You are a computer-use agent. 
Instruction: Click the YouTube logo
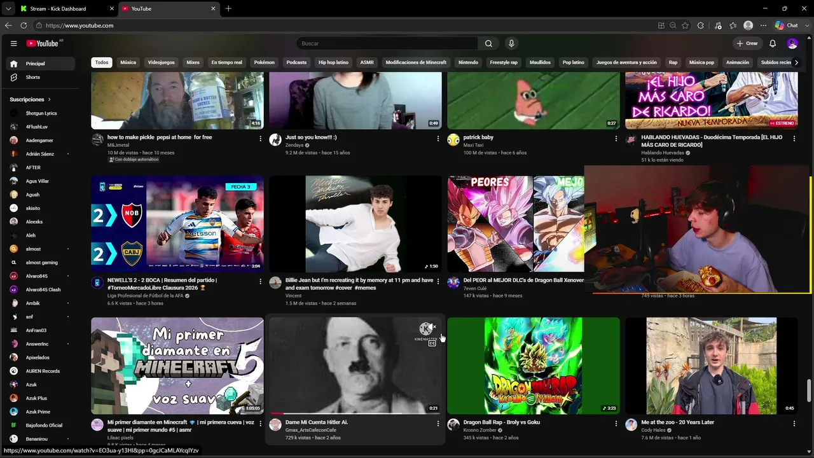click(43, 43)
